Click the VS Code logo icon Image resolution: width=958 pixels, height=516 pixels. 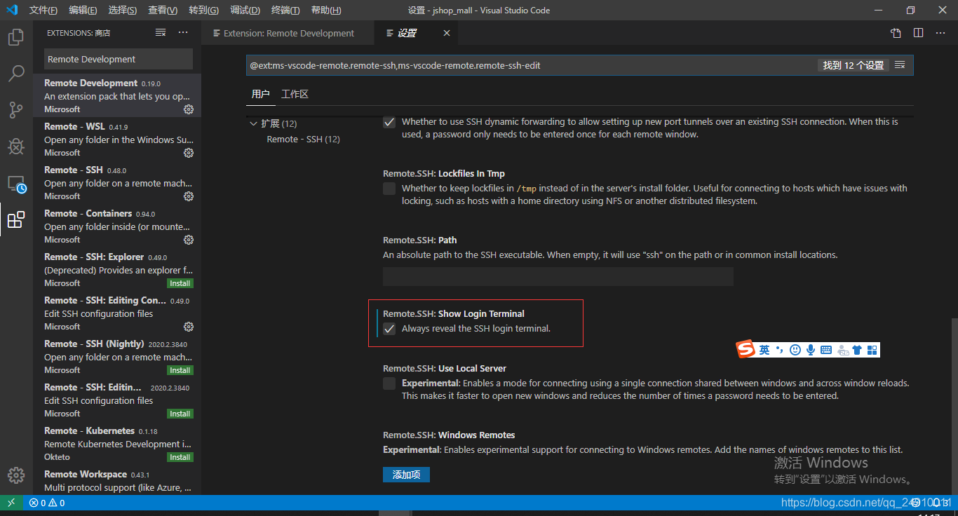tap(11, 10)
